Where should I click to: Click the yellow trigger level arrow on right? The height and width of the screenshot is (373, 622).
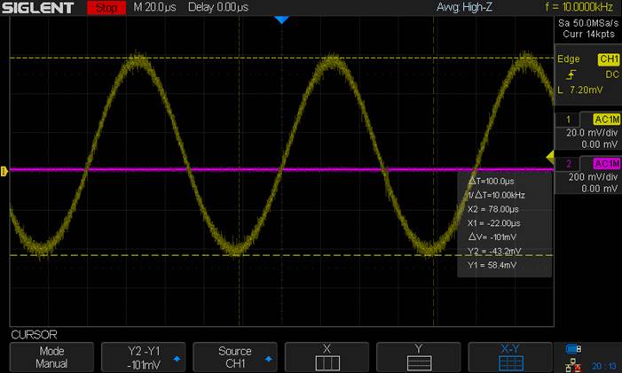click(x=548, y=157)
